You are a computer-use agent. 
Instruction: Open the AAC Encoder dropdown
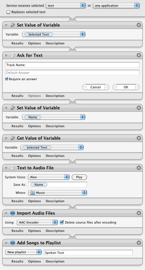37,222
